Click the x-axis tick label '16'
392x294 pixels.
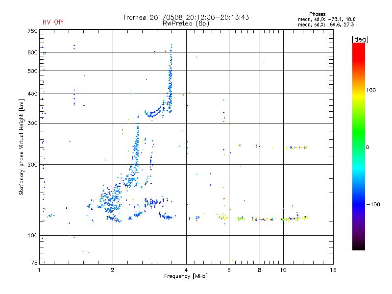(333, 270)
